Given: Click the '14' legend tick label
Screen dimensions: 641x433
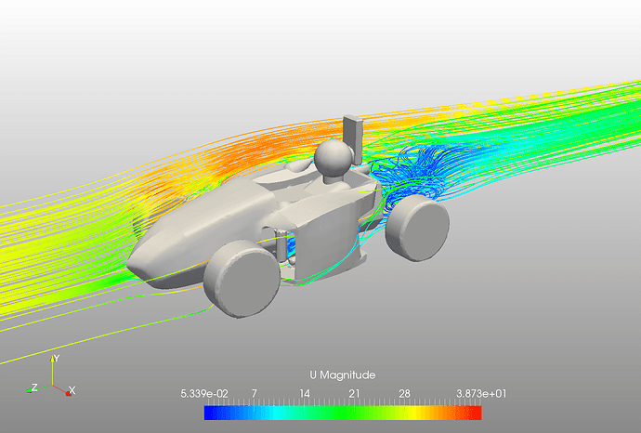Looking at the screenshot, I should 305,394.
